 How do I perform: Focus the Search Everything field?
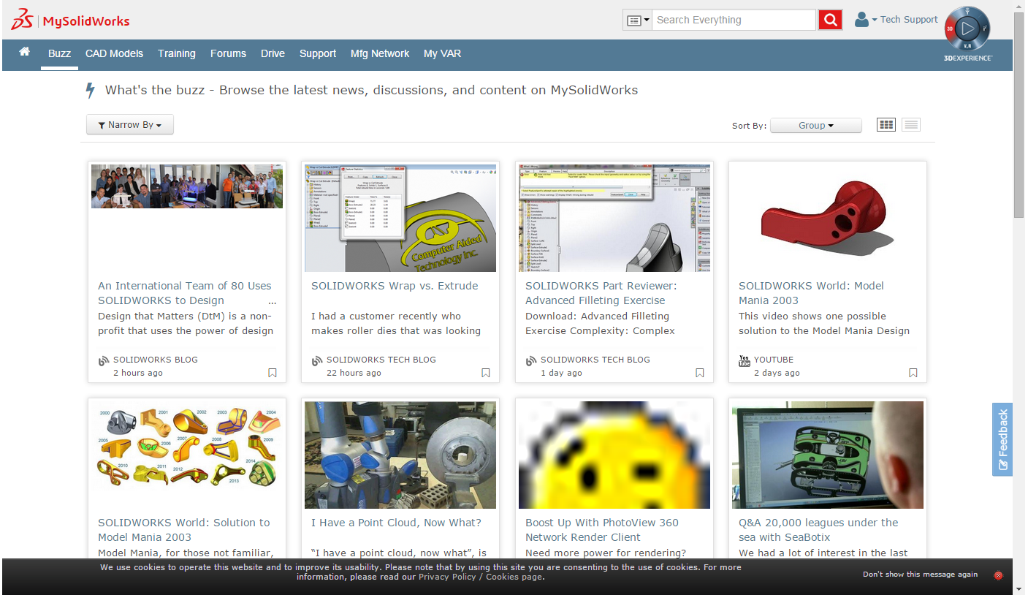point(734,20)
